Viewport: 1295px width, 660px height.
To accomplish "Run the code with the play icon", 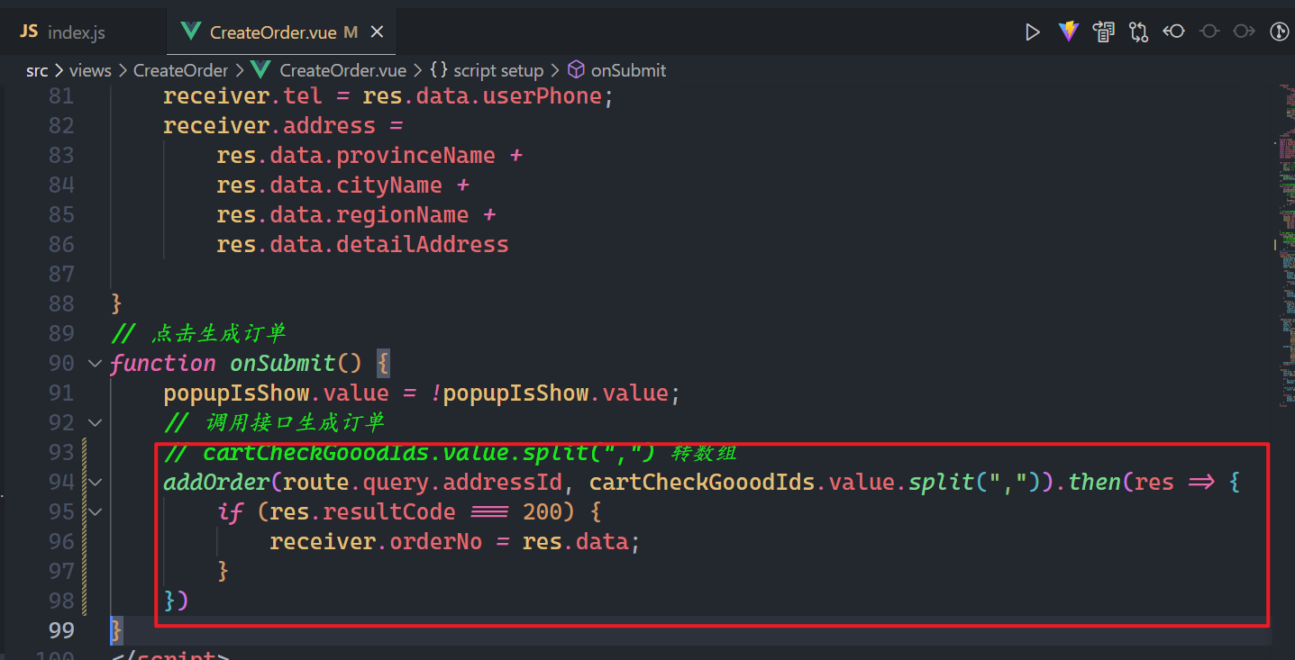I will [1033, 32].
